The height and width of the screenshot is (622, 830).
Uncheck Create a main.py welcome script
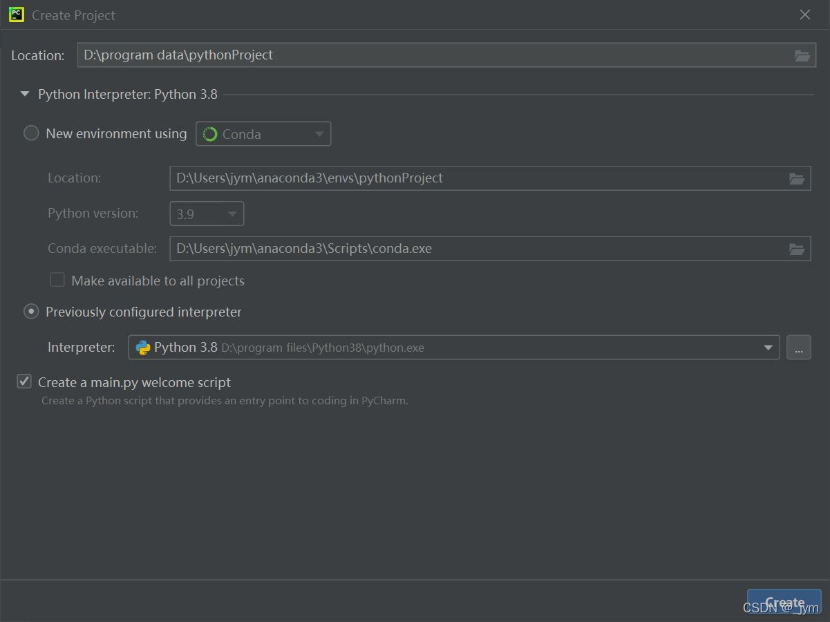pos(24,381)
